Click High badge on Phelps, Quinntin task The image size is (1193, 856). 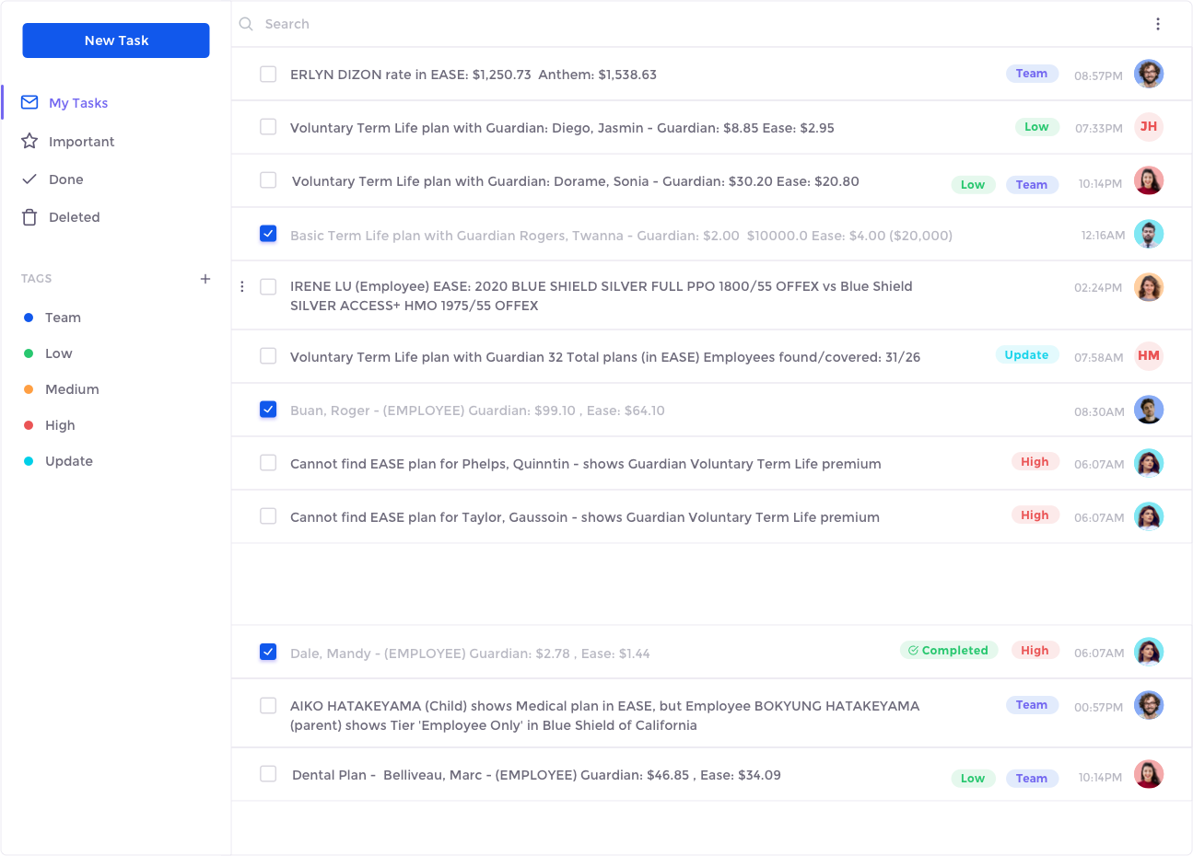tap(1035, 462)
